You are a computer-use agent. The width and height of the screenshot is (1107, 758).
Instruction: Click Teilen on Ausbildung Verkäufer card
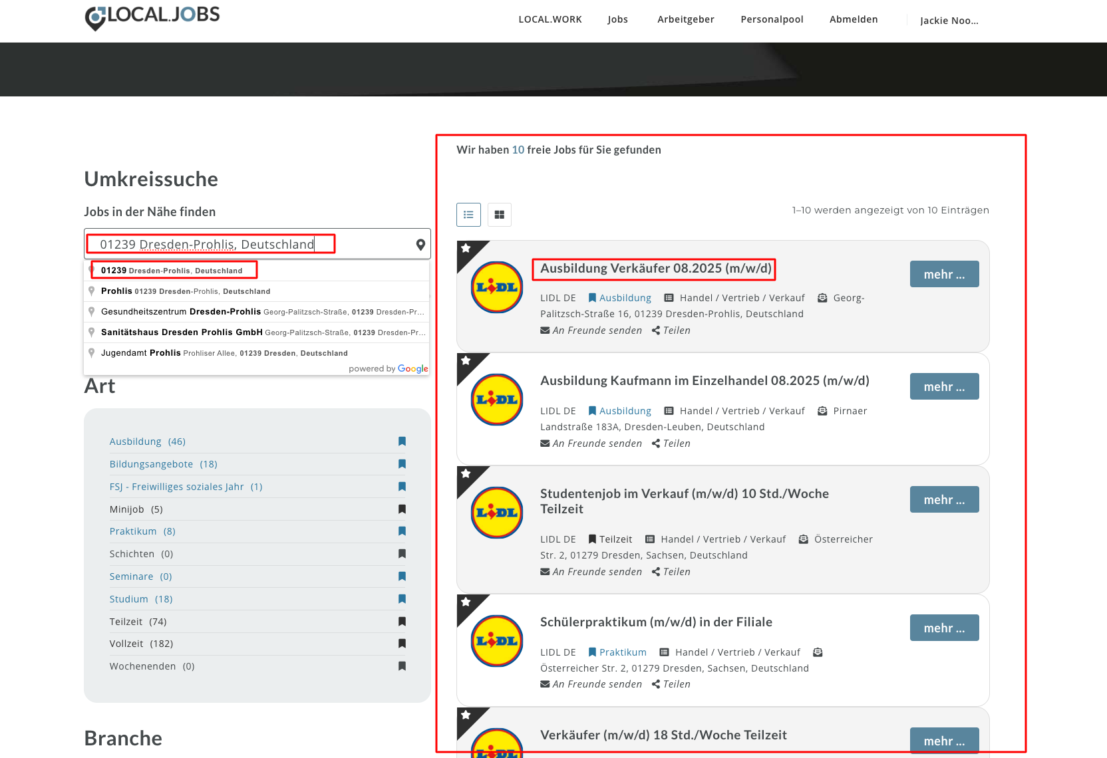[x=671, y=330]
